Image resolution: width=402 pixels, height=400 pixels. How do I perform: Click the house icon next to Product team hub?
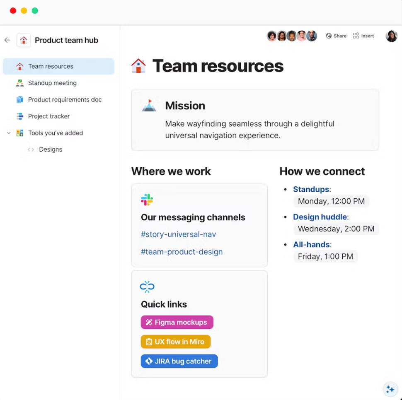(24, 40)
